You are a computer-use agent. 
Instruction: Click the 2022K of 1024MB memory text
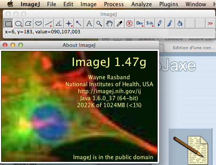(109, 105)
